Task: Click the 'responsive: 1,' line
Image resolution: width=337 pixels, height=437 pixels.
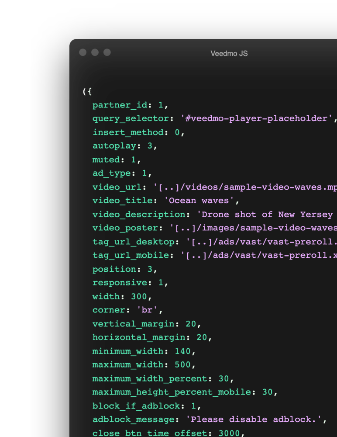Action: [131, 283]
